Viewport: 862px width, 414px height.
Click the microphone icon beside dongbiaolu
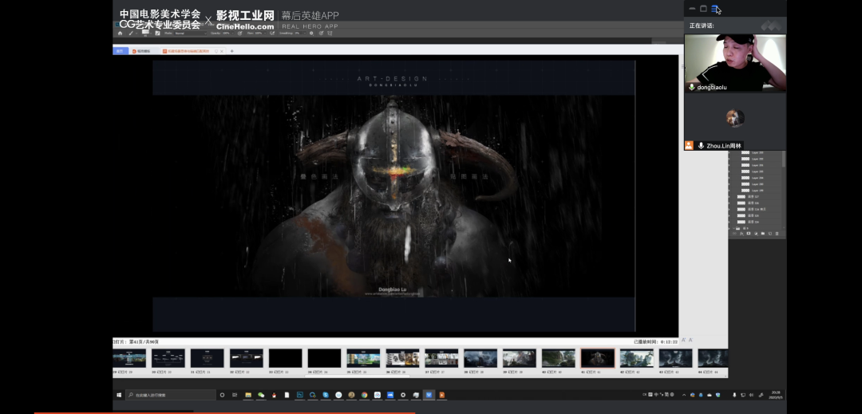[692, 87]
